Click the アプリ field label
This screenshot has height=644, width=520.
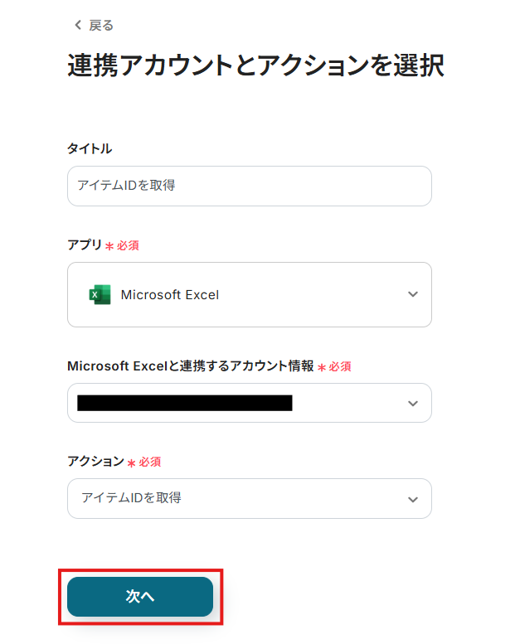tap(84, 245)
